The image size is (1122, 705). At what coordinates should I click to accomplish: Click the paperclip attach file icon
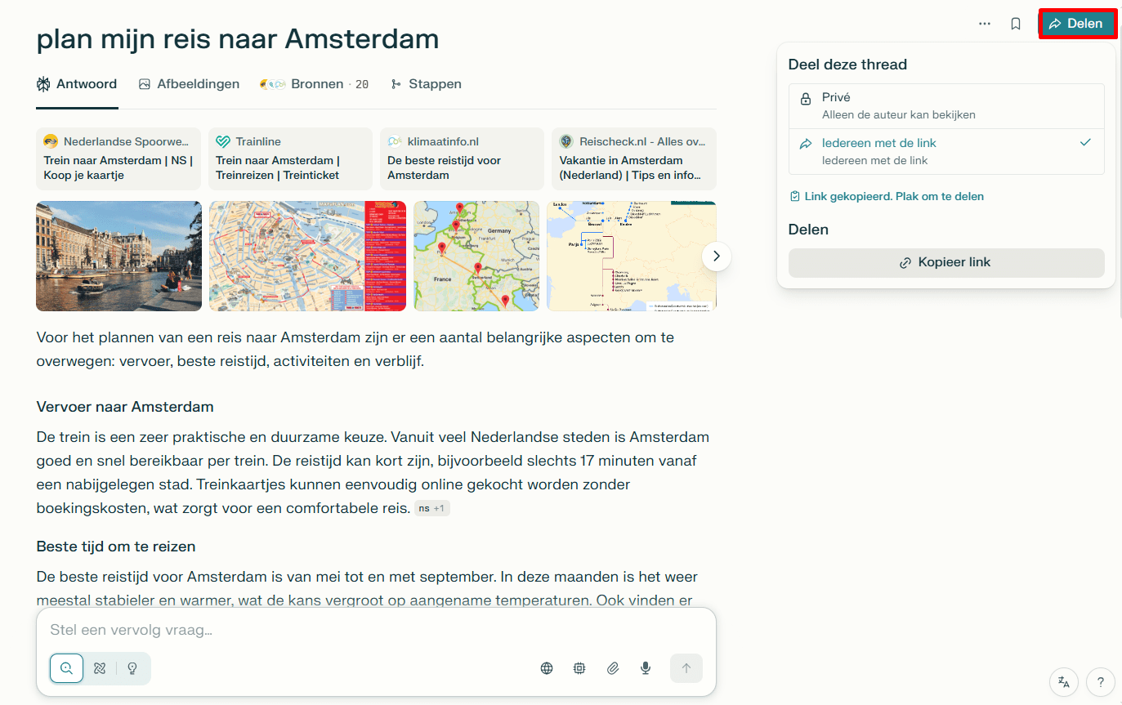[x=613, y=668]
